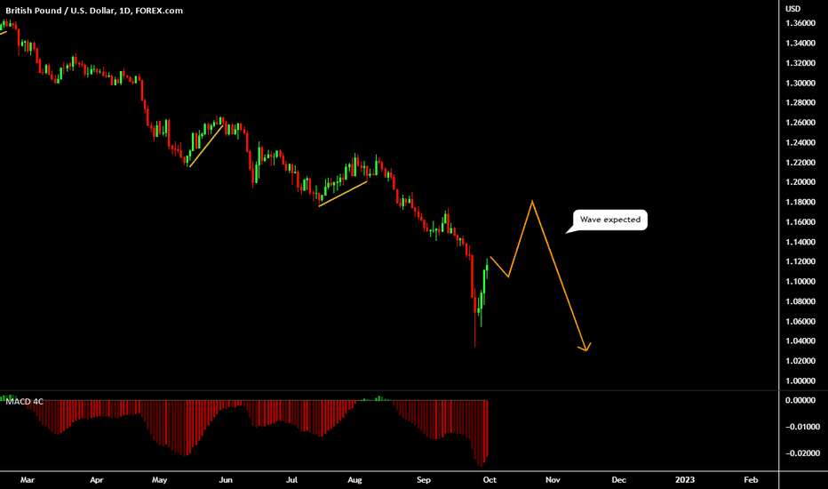Click the 1.02000 price axis label

pyautogui.click(x=800, y=361)
